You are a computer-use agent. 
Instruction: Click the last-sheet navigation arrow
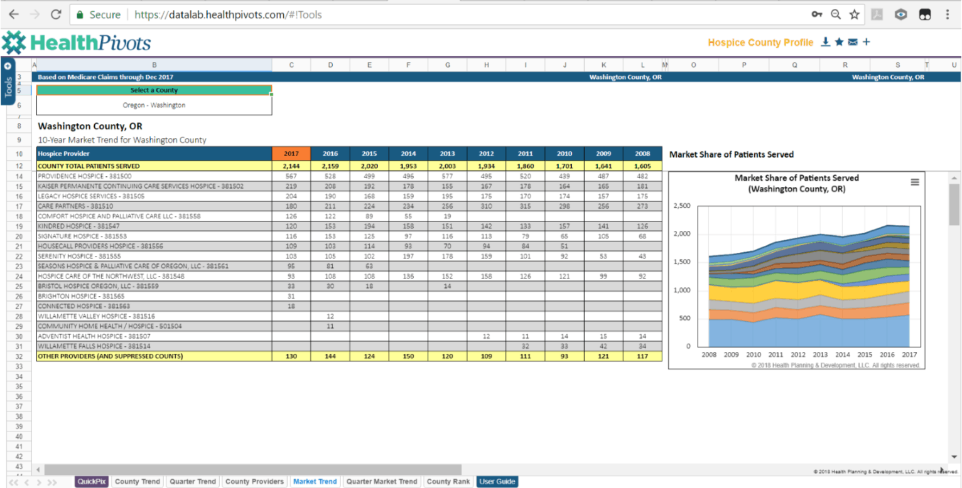(53, 482)
